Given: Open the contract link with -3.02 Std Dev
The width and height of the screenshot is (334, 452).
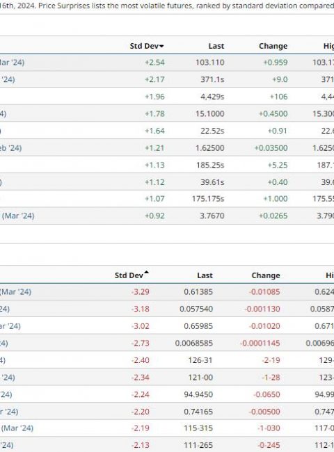Looking at the screenshot, I should coord(10,326).
